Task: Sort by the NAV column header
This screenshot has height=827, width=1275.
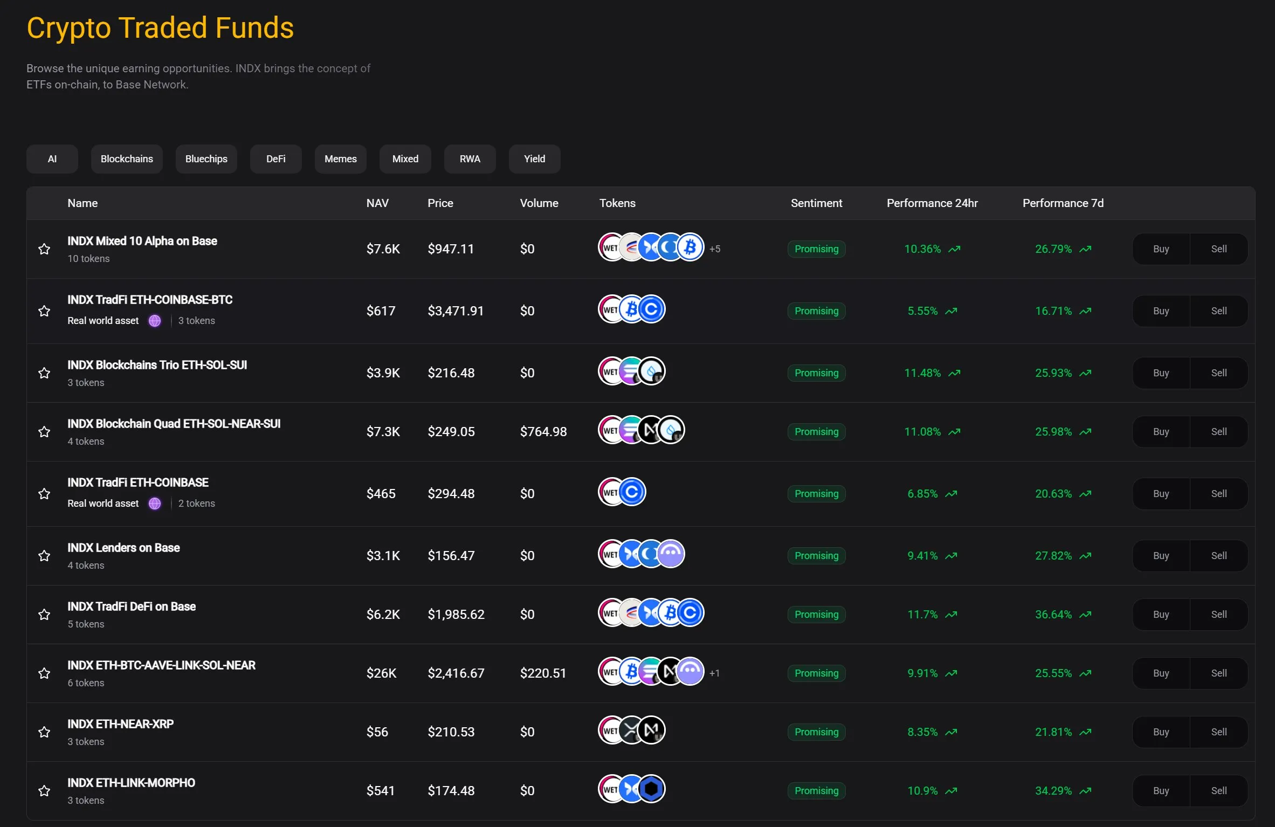Action: [x=377, y=203]
